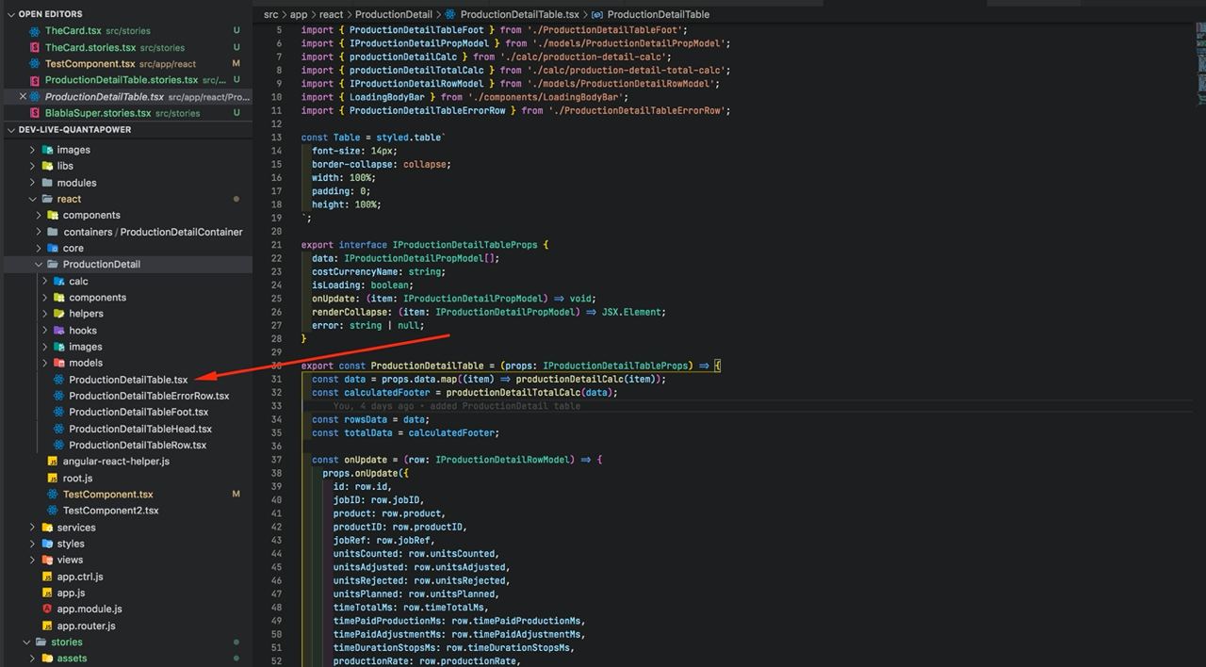Click the './components/LoadingBodyBar' import path
The width and height of the screenshot is (1206, 667).
[548, 97]
